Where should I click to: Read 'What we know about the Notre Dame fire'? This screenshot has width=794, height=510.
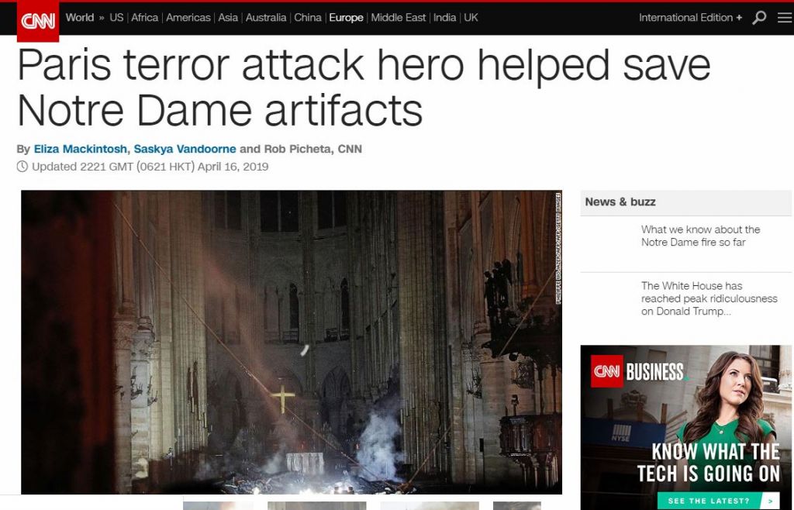tap(700, 236)
